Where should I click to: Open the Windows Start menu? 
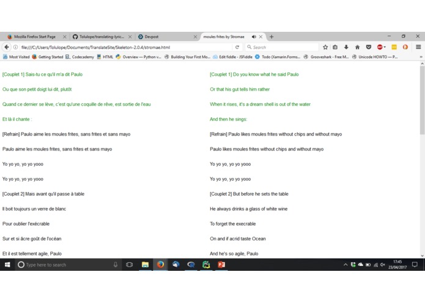[x=7, y=265]
